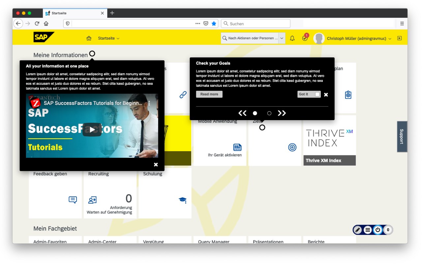The image size is (422, 264).
Task: Click the bookmark star in address bar
Action: (x=214, y=23)
